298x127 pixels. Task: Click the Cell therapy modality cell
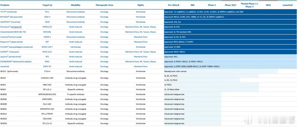[x=76, y=47]
